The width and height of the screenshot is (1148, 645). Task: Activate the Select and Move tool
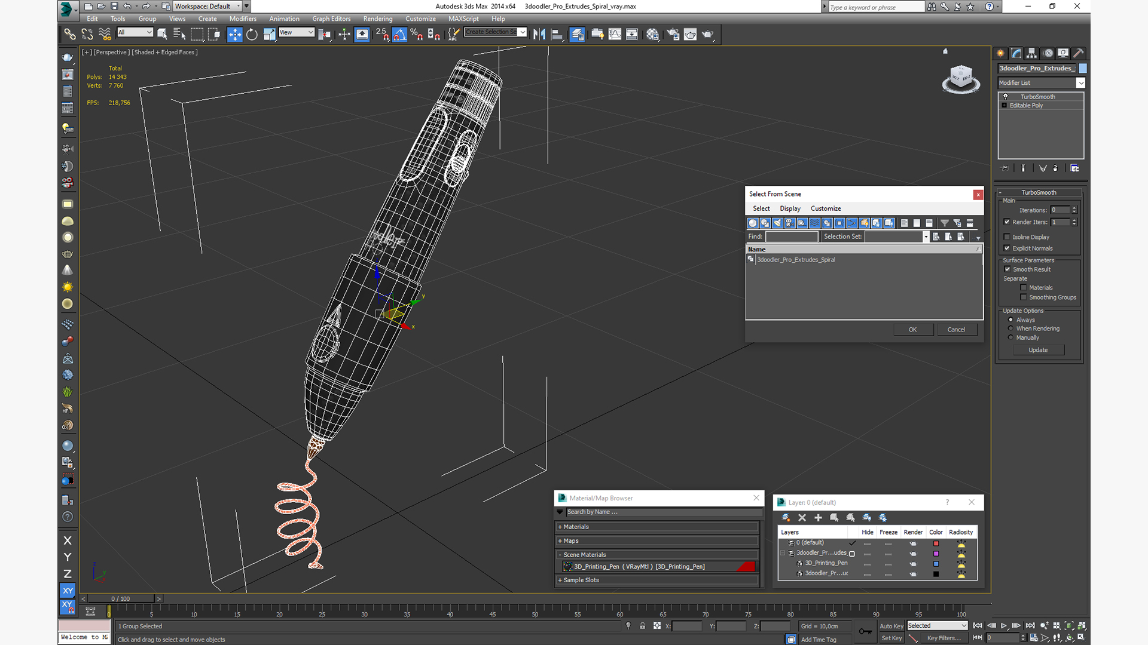[235, 35]
